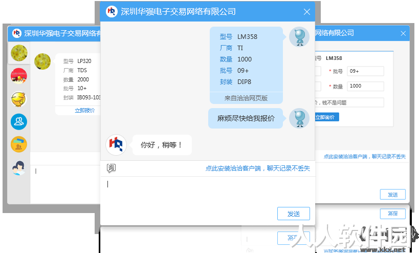The image size is (419, 253).
Task: Click the avatar beside 麻烦尽快给我报价 message
Action: [299, 118]
